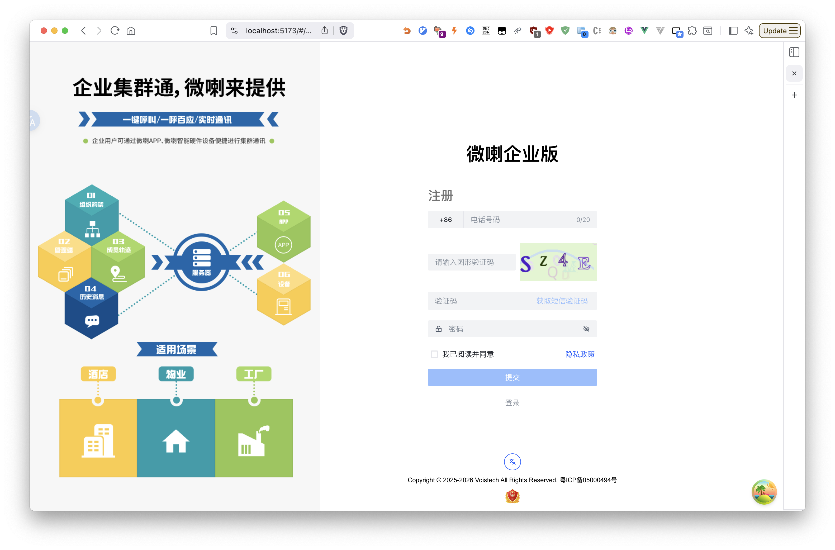This screenshot has height=550, width=835.
Task: Open the extension with blue 0 badge
Action: 582,32
